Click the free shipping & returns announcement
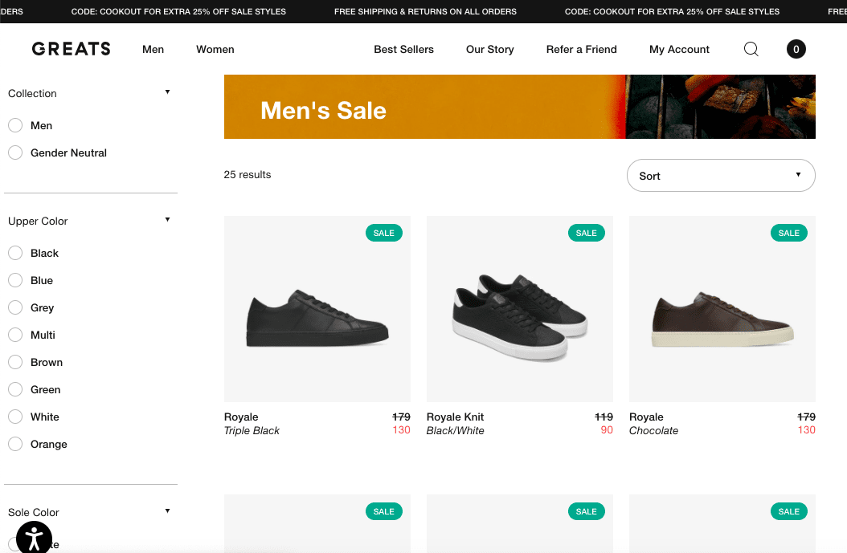Screen dimensions: 847x553 click(x=425, y=11)
